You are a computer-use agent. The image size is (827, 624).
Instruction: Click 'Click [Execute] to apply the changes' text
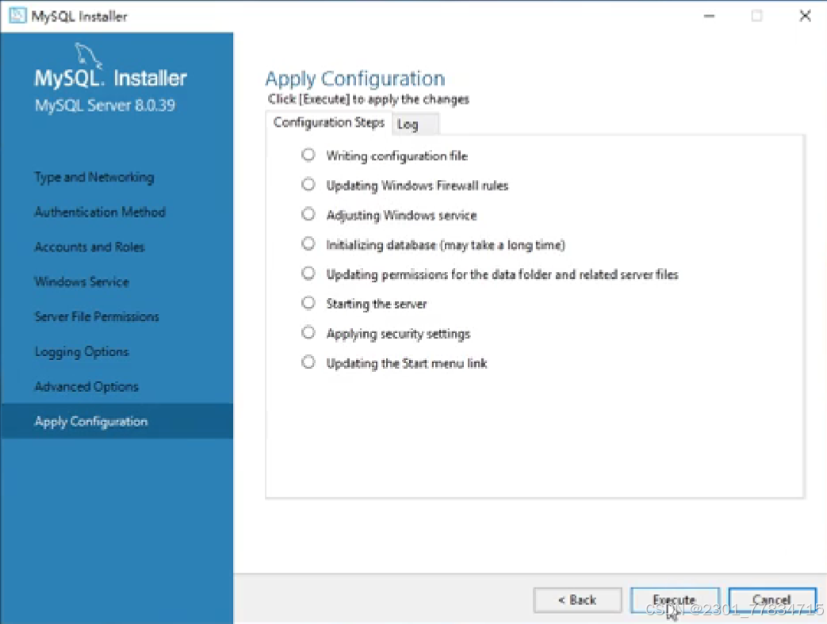click(x=369, y=99)
